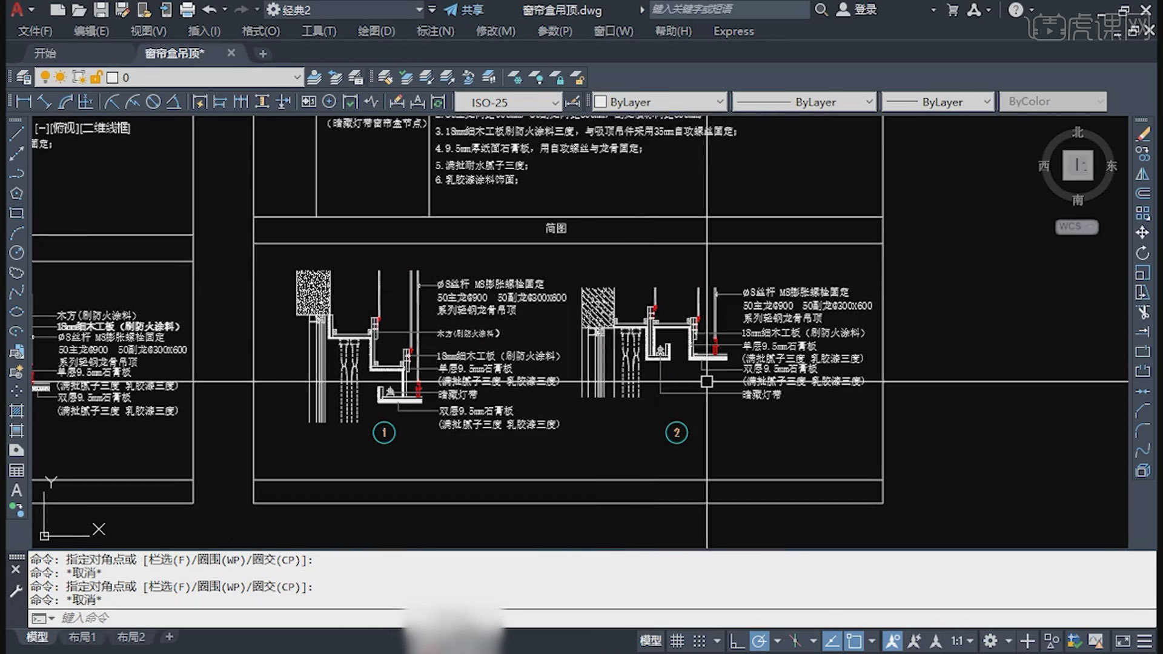Open the 文件(F) menu
This screenshot has width=1163, height=654.
pyautogui.click(x=35, y=31)
